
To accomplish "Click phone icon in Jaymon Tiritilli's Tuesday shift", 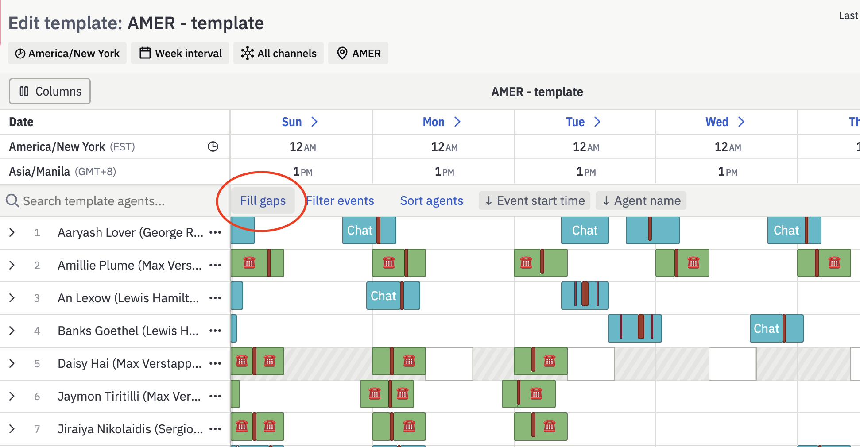I will coord(536,394).
